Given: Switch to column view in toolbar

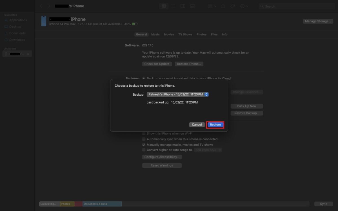Looking at the screenshot, I should 183,6.
